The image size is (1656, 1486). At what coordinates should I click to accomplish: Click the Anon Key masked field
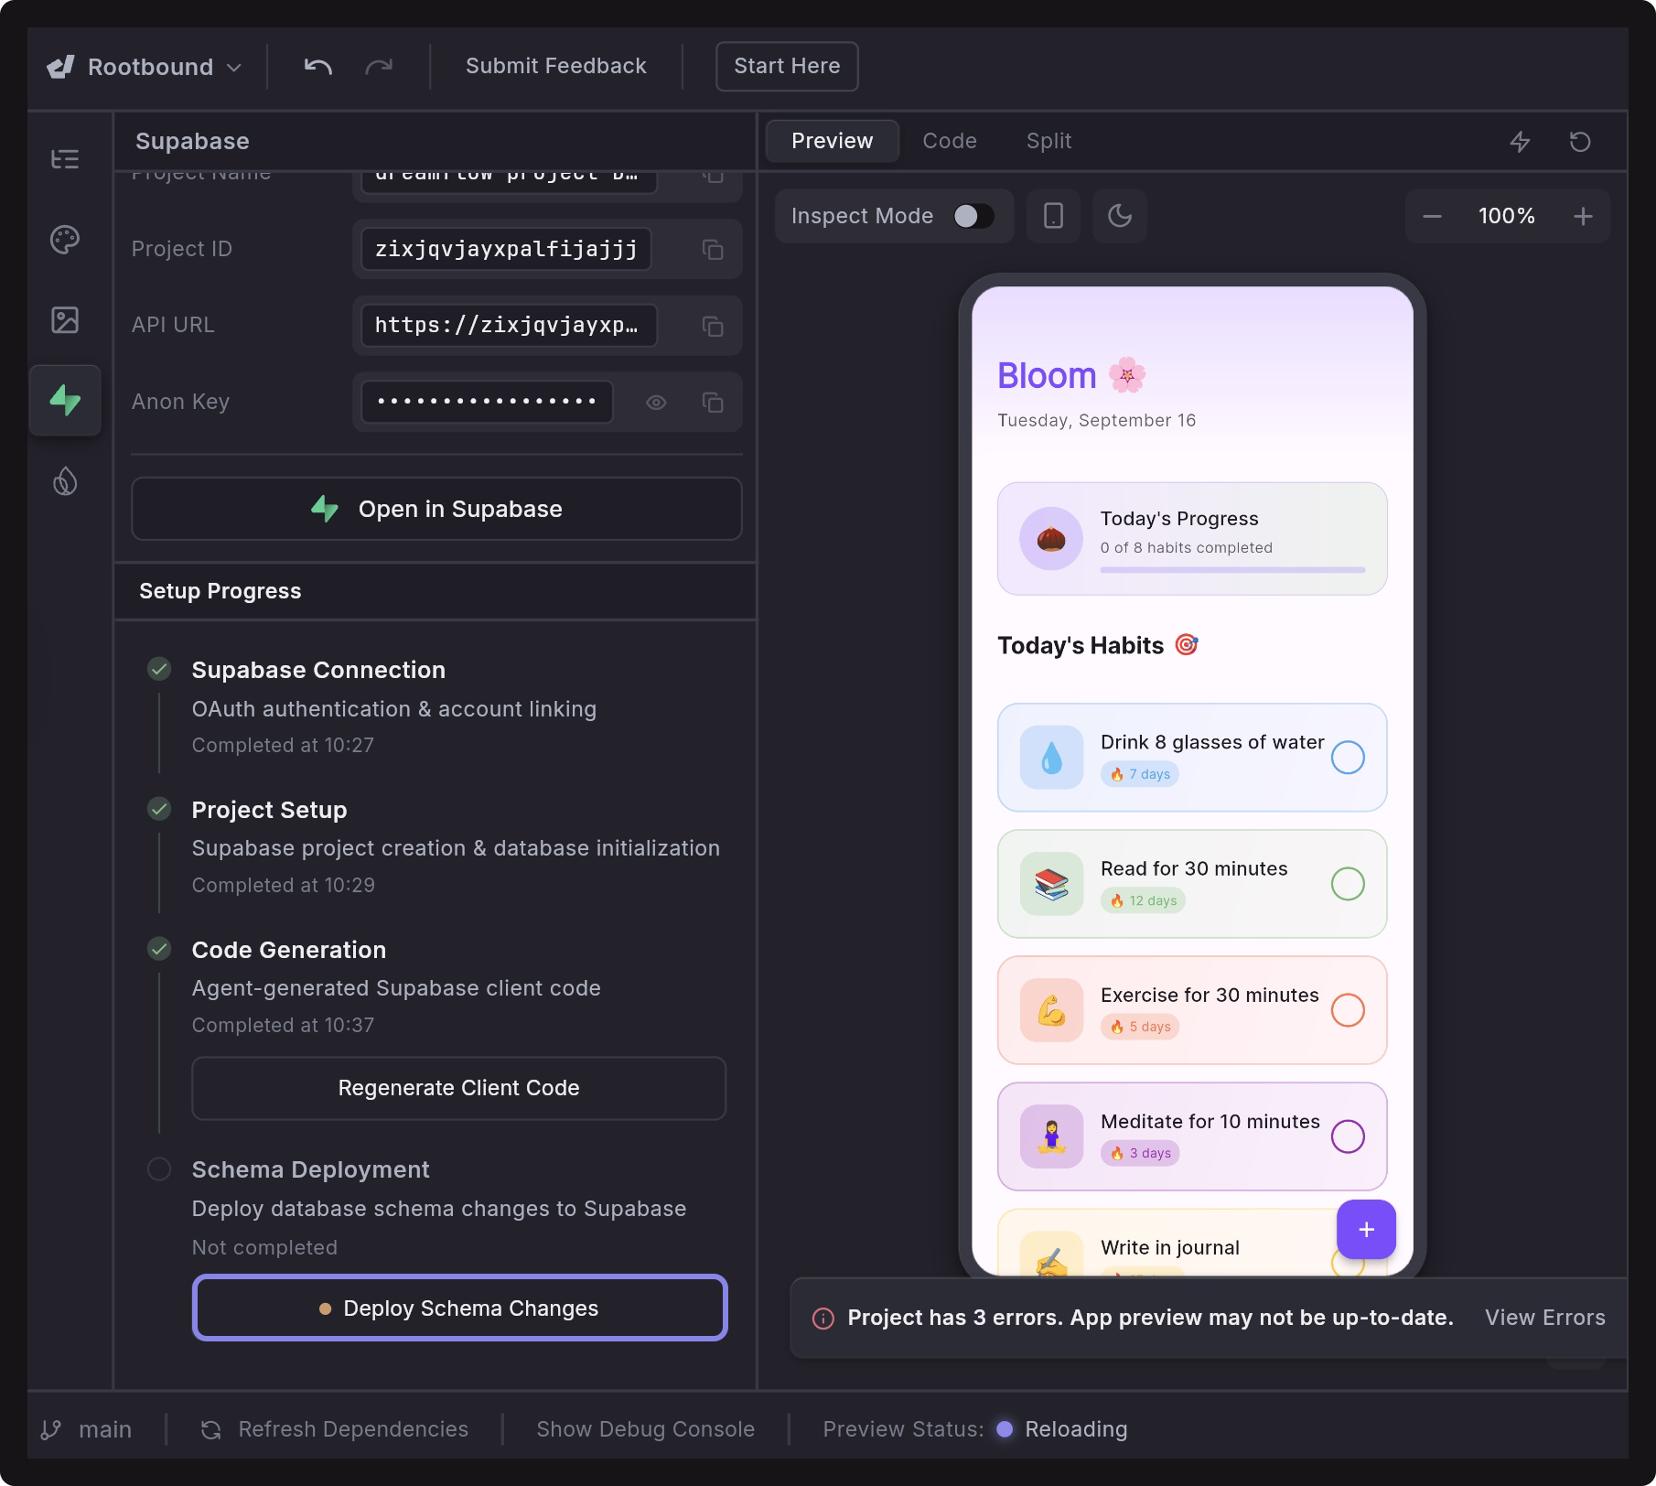point(487,403)
